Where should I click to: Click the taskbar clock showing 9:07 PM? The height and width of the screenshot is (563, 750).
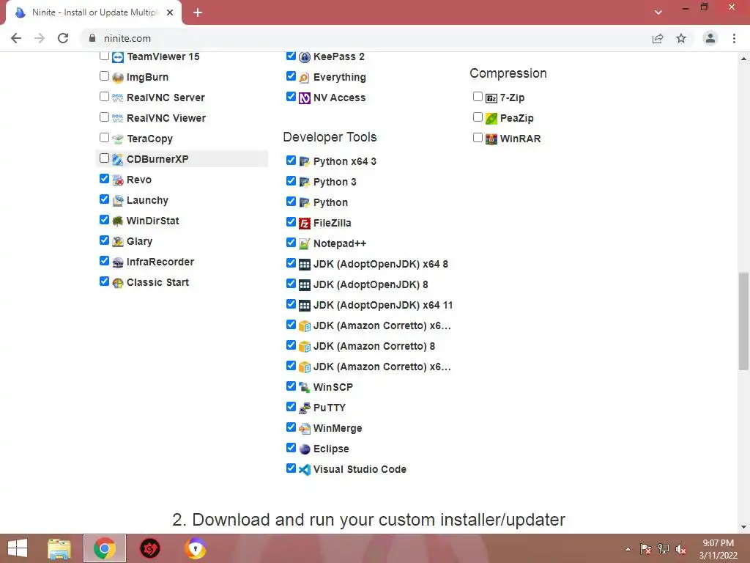coord(718,549)
